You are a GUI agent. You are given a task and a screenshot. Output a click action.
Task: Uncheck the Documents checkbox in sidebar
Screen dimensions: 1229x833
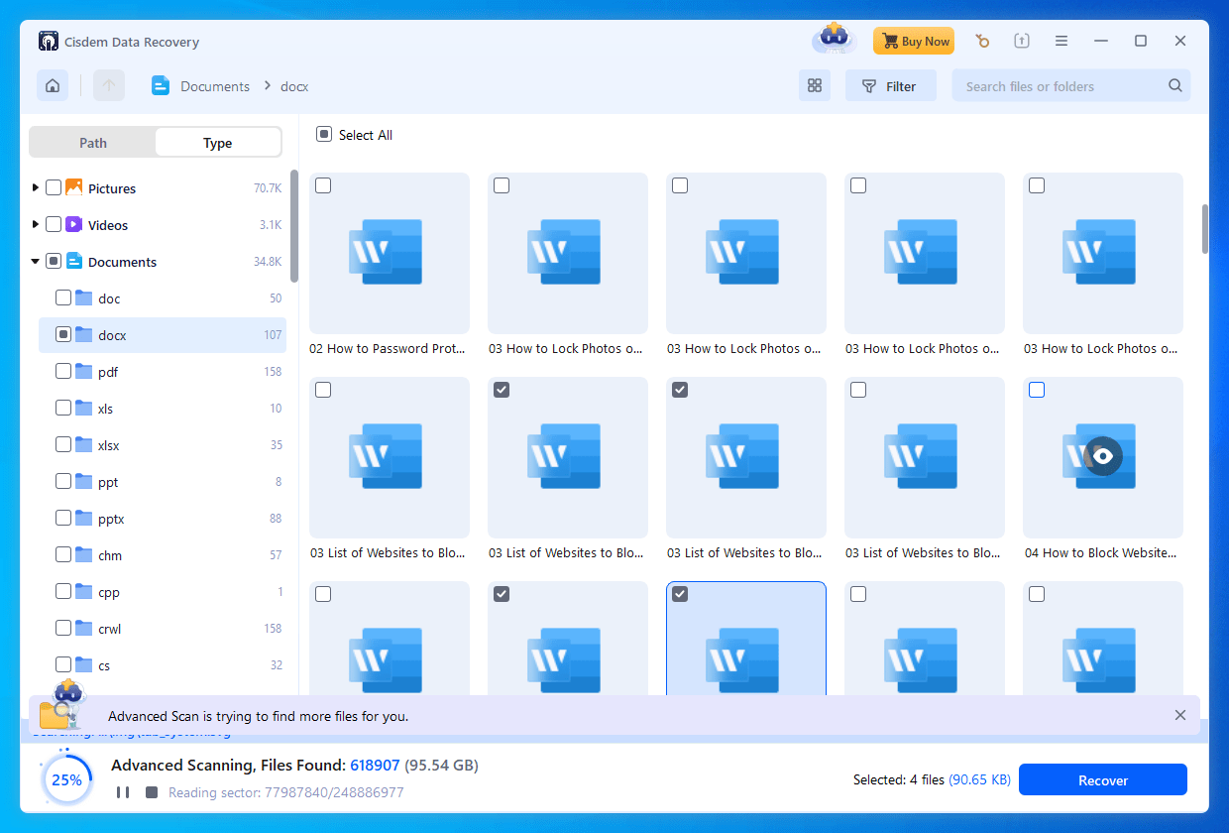52,261
